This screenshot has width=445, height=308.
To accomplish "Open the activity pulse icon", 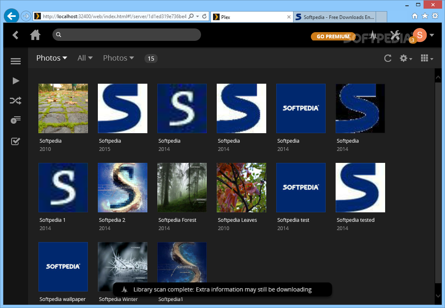I will pyautogui.click(x=374, y=35).
